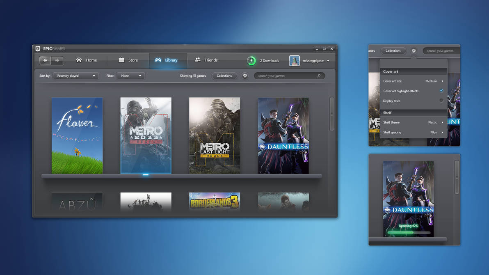Switch to the Library tab
The height and width of the screenshot is (275, 489).
(x=168, y=60)
